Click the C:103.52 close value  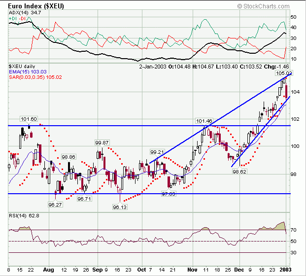(x=251, y=67)
